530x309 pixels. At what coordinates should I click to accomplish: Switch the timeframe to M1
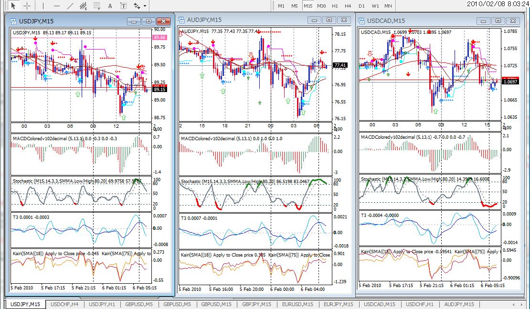click(x=281, y=6)
